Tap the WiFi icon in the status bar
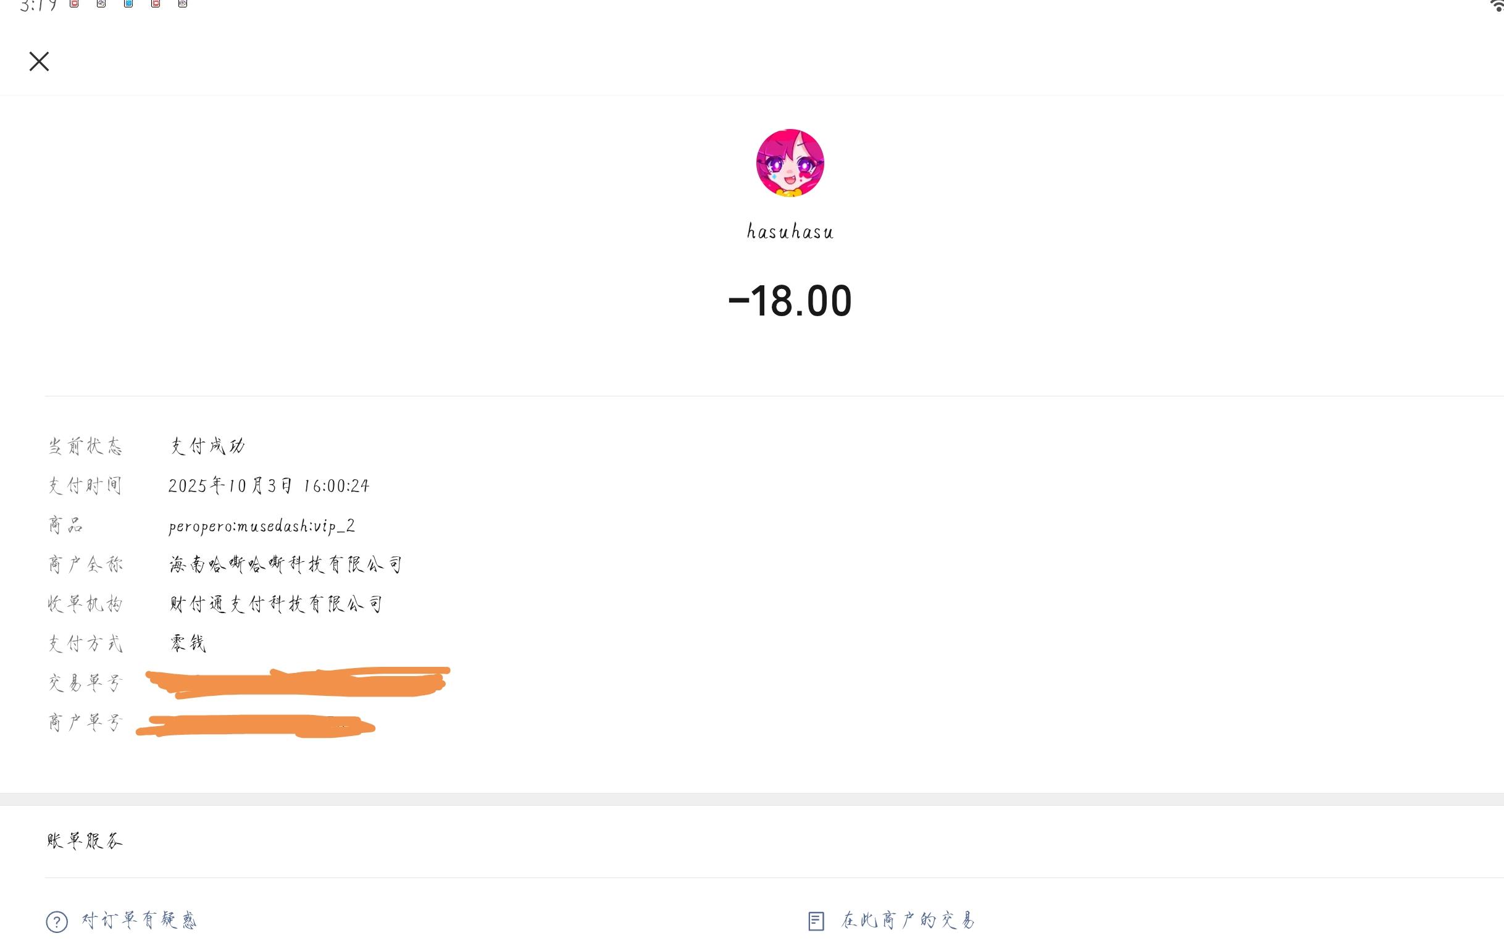The height and width of the screenshot is (941, 1504). (1496, 6)
